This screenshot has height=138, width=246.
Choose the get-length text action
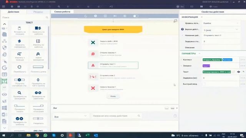(38, 69)
